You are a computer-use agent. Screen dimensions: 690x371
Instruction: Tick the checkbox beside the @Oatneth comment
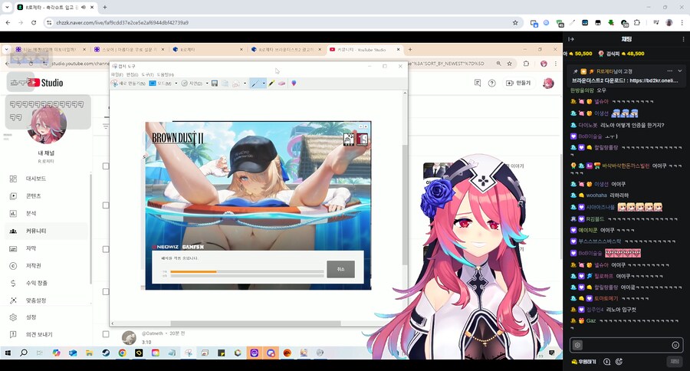coord(106,334)
